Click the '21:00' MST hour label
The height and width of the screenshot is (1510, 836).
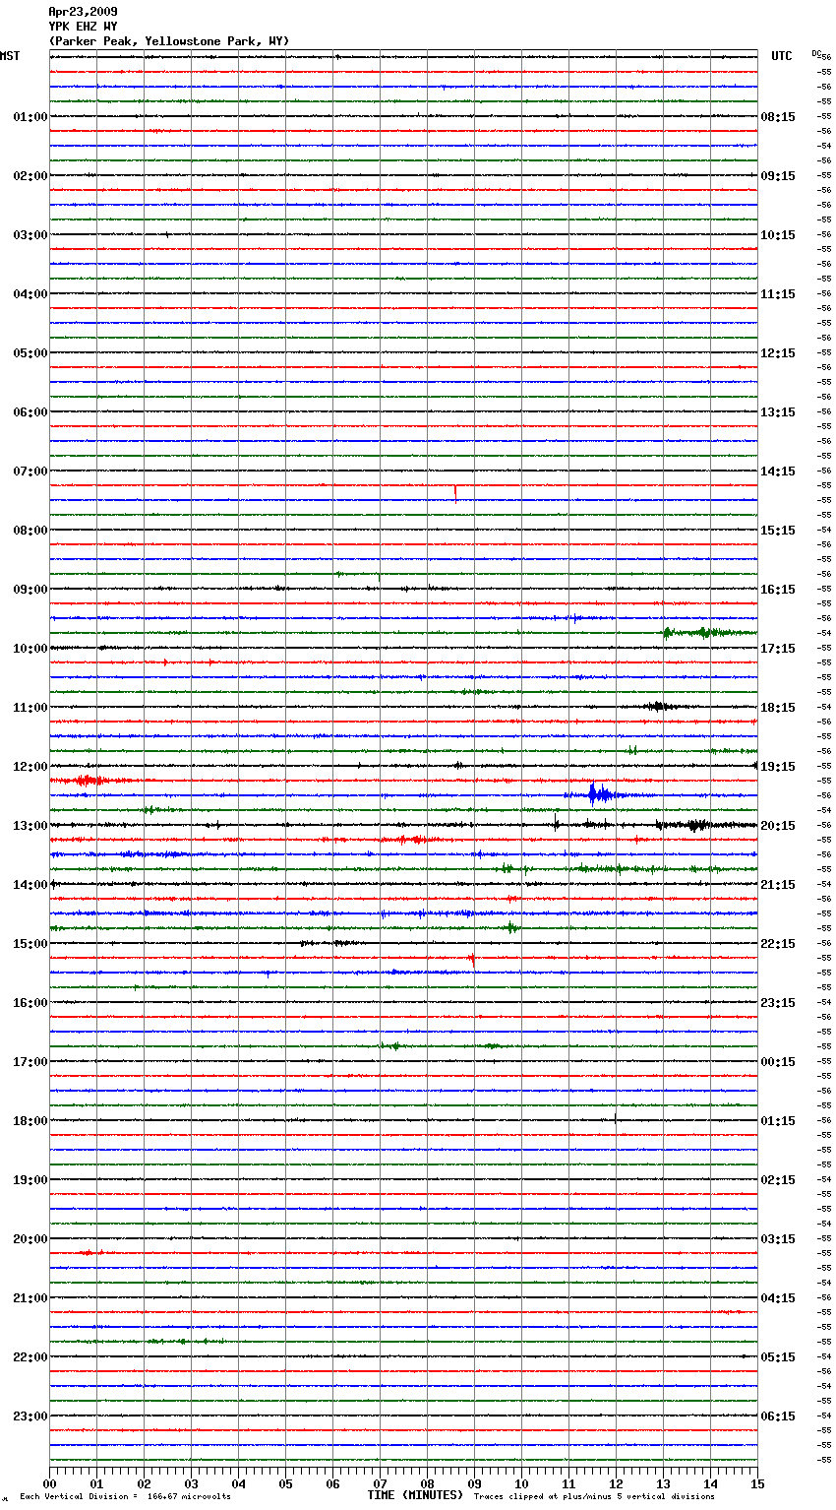coord(30,1298)
